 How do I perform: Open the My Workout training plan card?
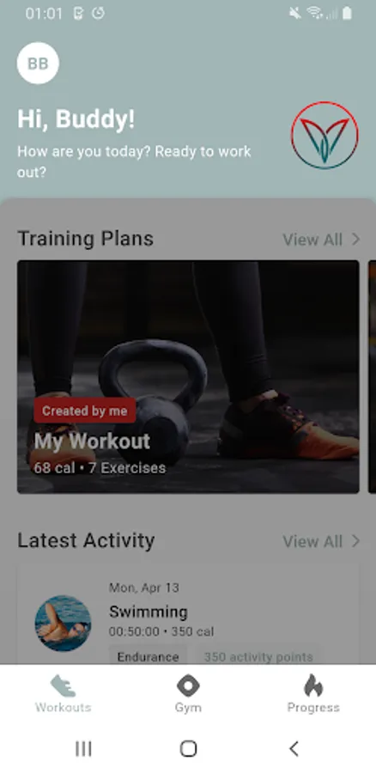188,377
